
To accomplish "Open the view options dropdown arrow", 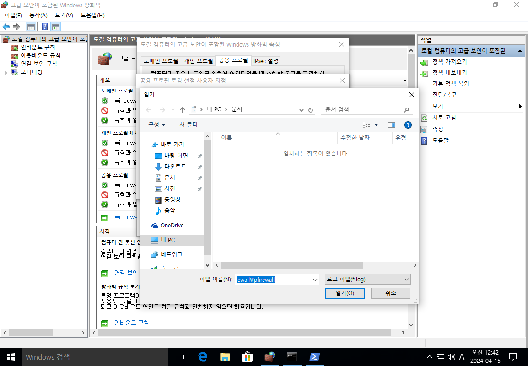I will [376, 125].
